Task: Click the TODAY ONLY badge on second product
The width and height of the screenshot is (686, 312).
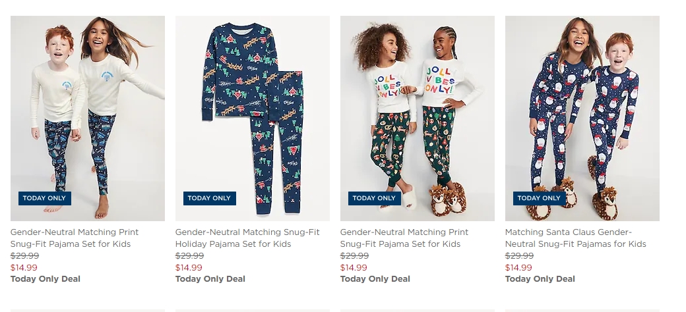Action: point(210,198)
